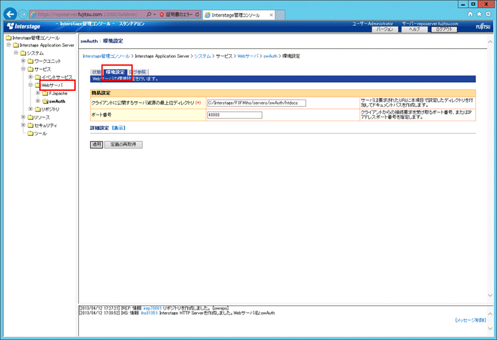Screen dimensions: 497x340
Task: Open the browser home icon
Action: click(x=471, y=14)
